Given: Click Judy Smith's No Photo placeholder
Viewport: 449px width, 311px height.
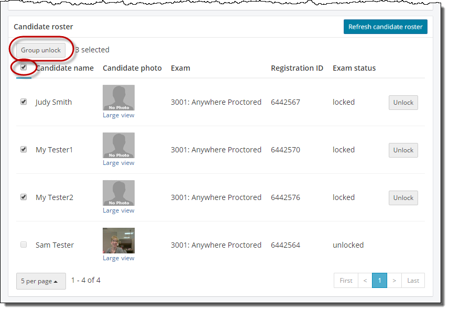Looking at the screenshot, I should pos(118,97).
